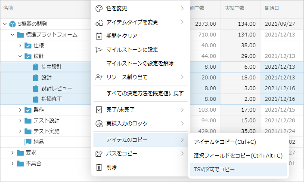The height and width of the screenshot is (182, 304).
Task: Click the 開始日 column header
Action: click(272, 8)
